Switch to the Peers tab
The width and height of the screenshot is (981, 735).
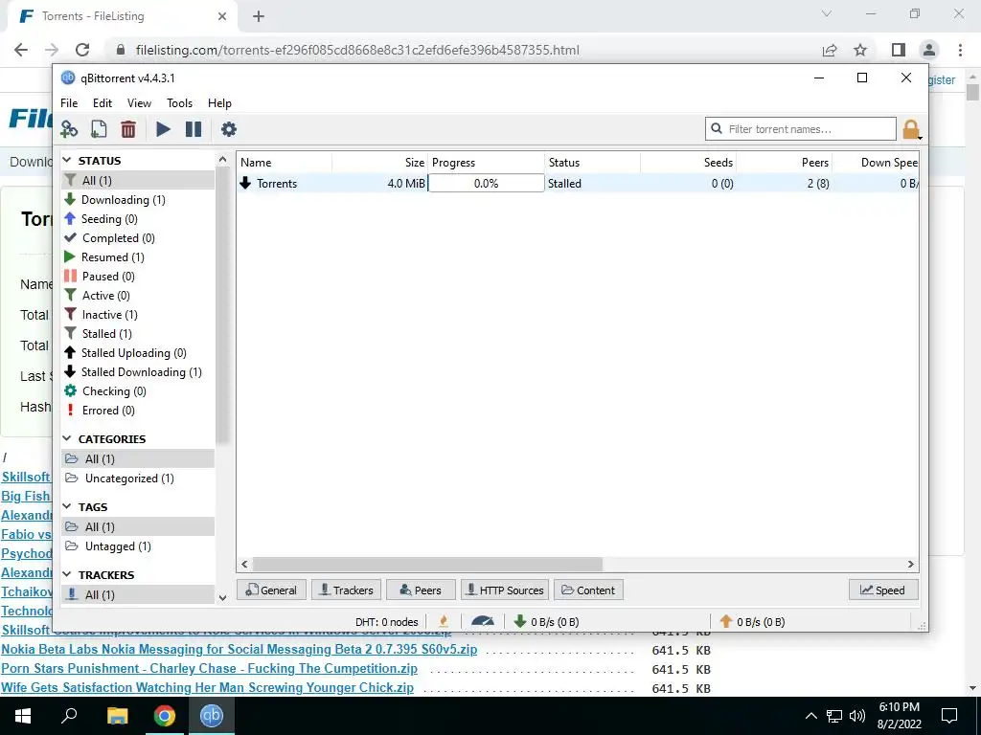421,590
